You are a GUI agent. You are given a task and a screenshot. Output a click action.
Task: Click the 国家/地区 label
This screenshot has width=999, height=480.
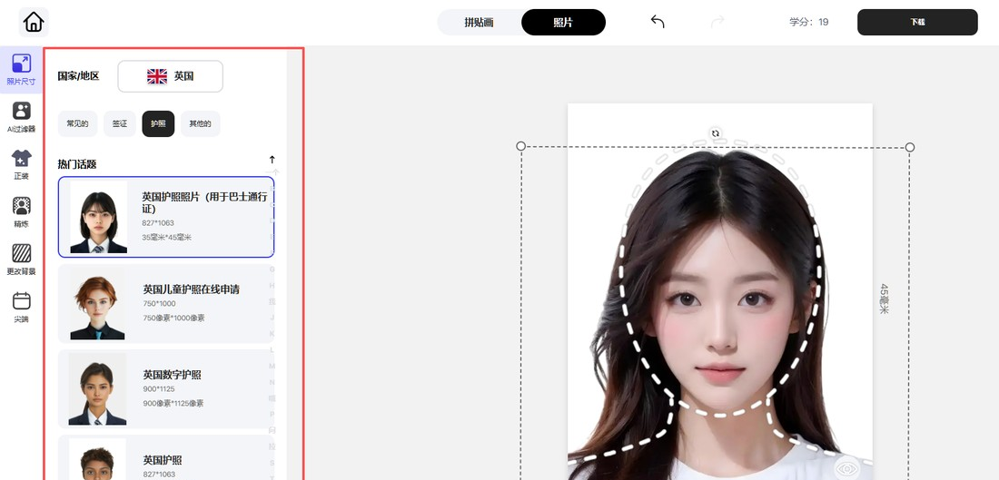[78, 76]
